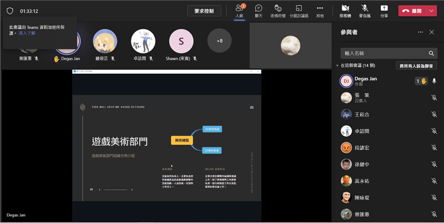Show the +8 additional participants
Viewport: 444px width, 223px height.
click(219, 41)
